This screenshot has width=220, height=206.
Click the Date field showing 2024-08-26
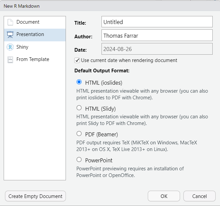coord(157,49)
